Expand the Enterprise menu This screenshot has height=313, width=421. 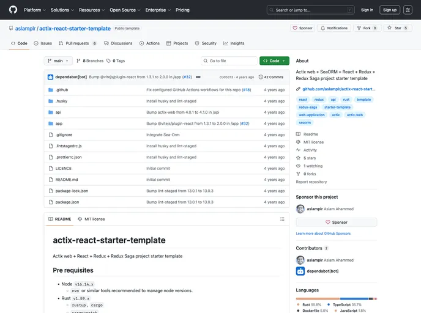[x=158, y=10]
